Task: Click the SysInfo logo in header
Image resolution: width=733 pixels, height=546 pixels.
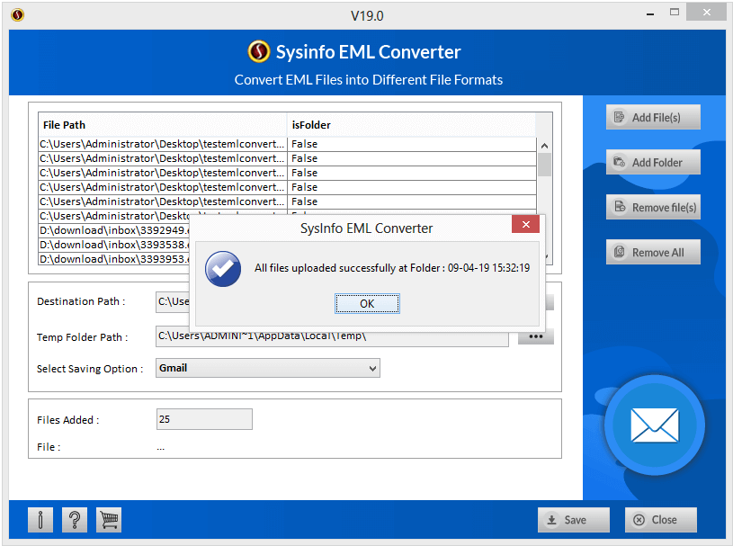Action: pyautogui.click(x=259, y=52)
